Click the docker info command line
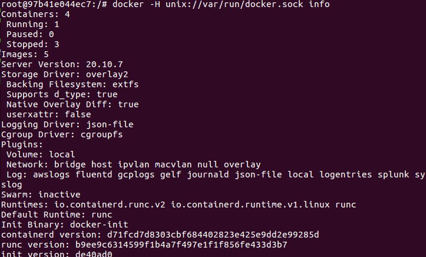This screenshot has width=426, height=257. click(165, 4)
